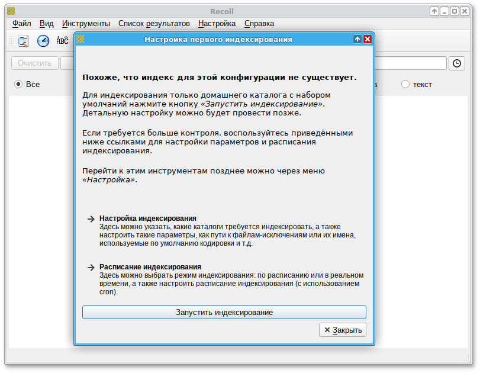
Task: Open the Вид menu
Action: pyautogui.click(x=47, y=24)
